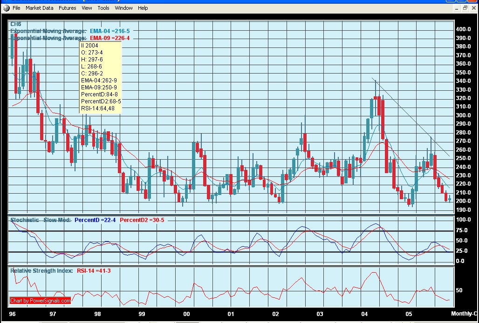Click the 04 year marker on time axis
479x323 pixels.
point(364,314)
